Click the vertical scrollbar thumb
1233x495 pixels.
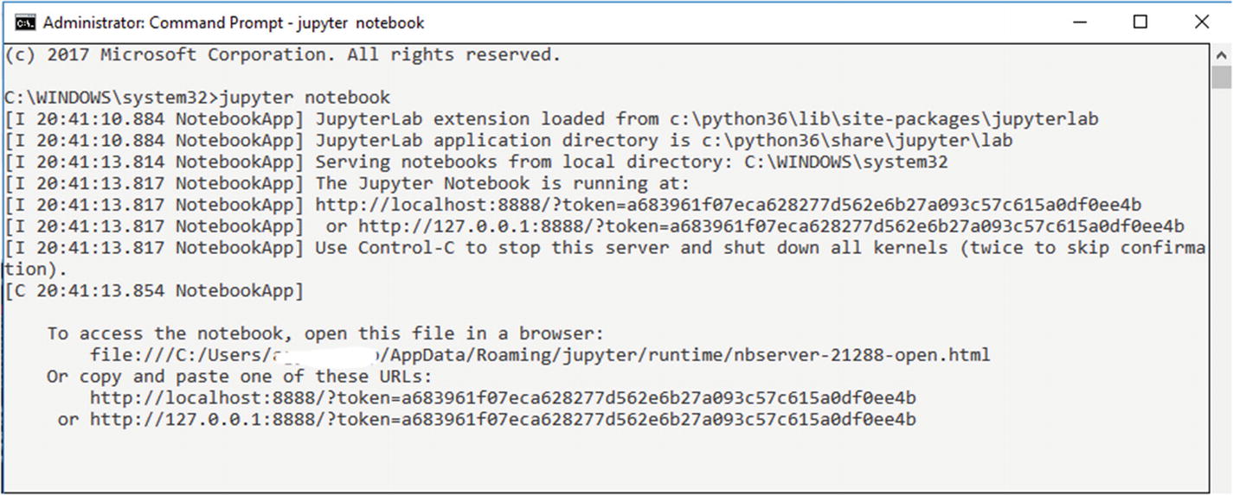coord(1221,77)
